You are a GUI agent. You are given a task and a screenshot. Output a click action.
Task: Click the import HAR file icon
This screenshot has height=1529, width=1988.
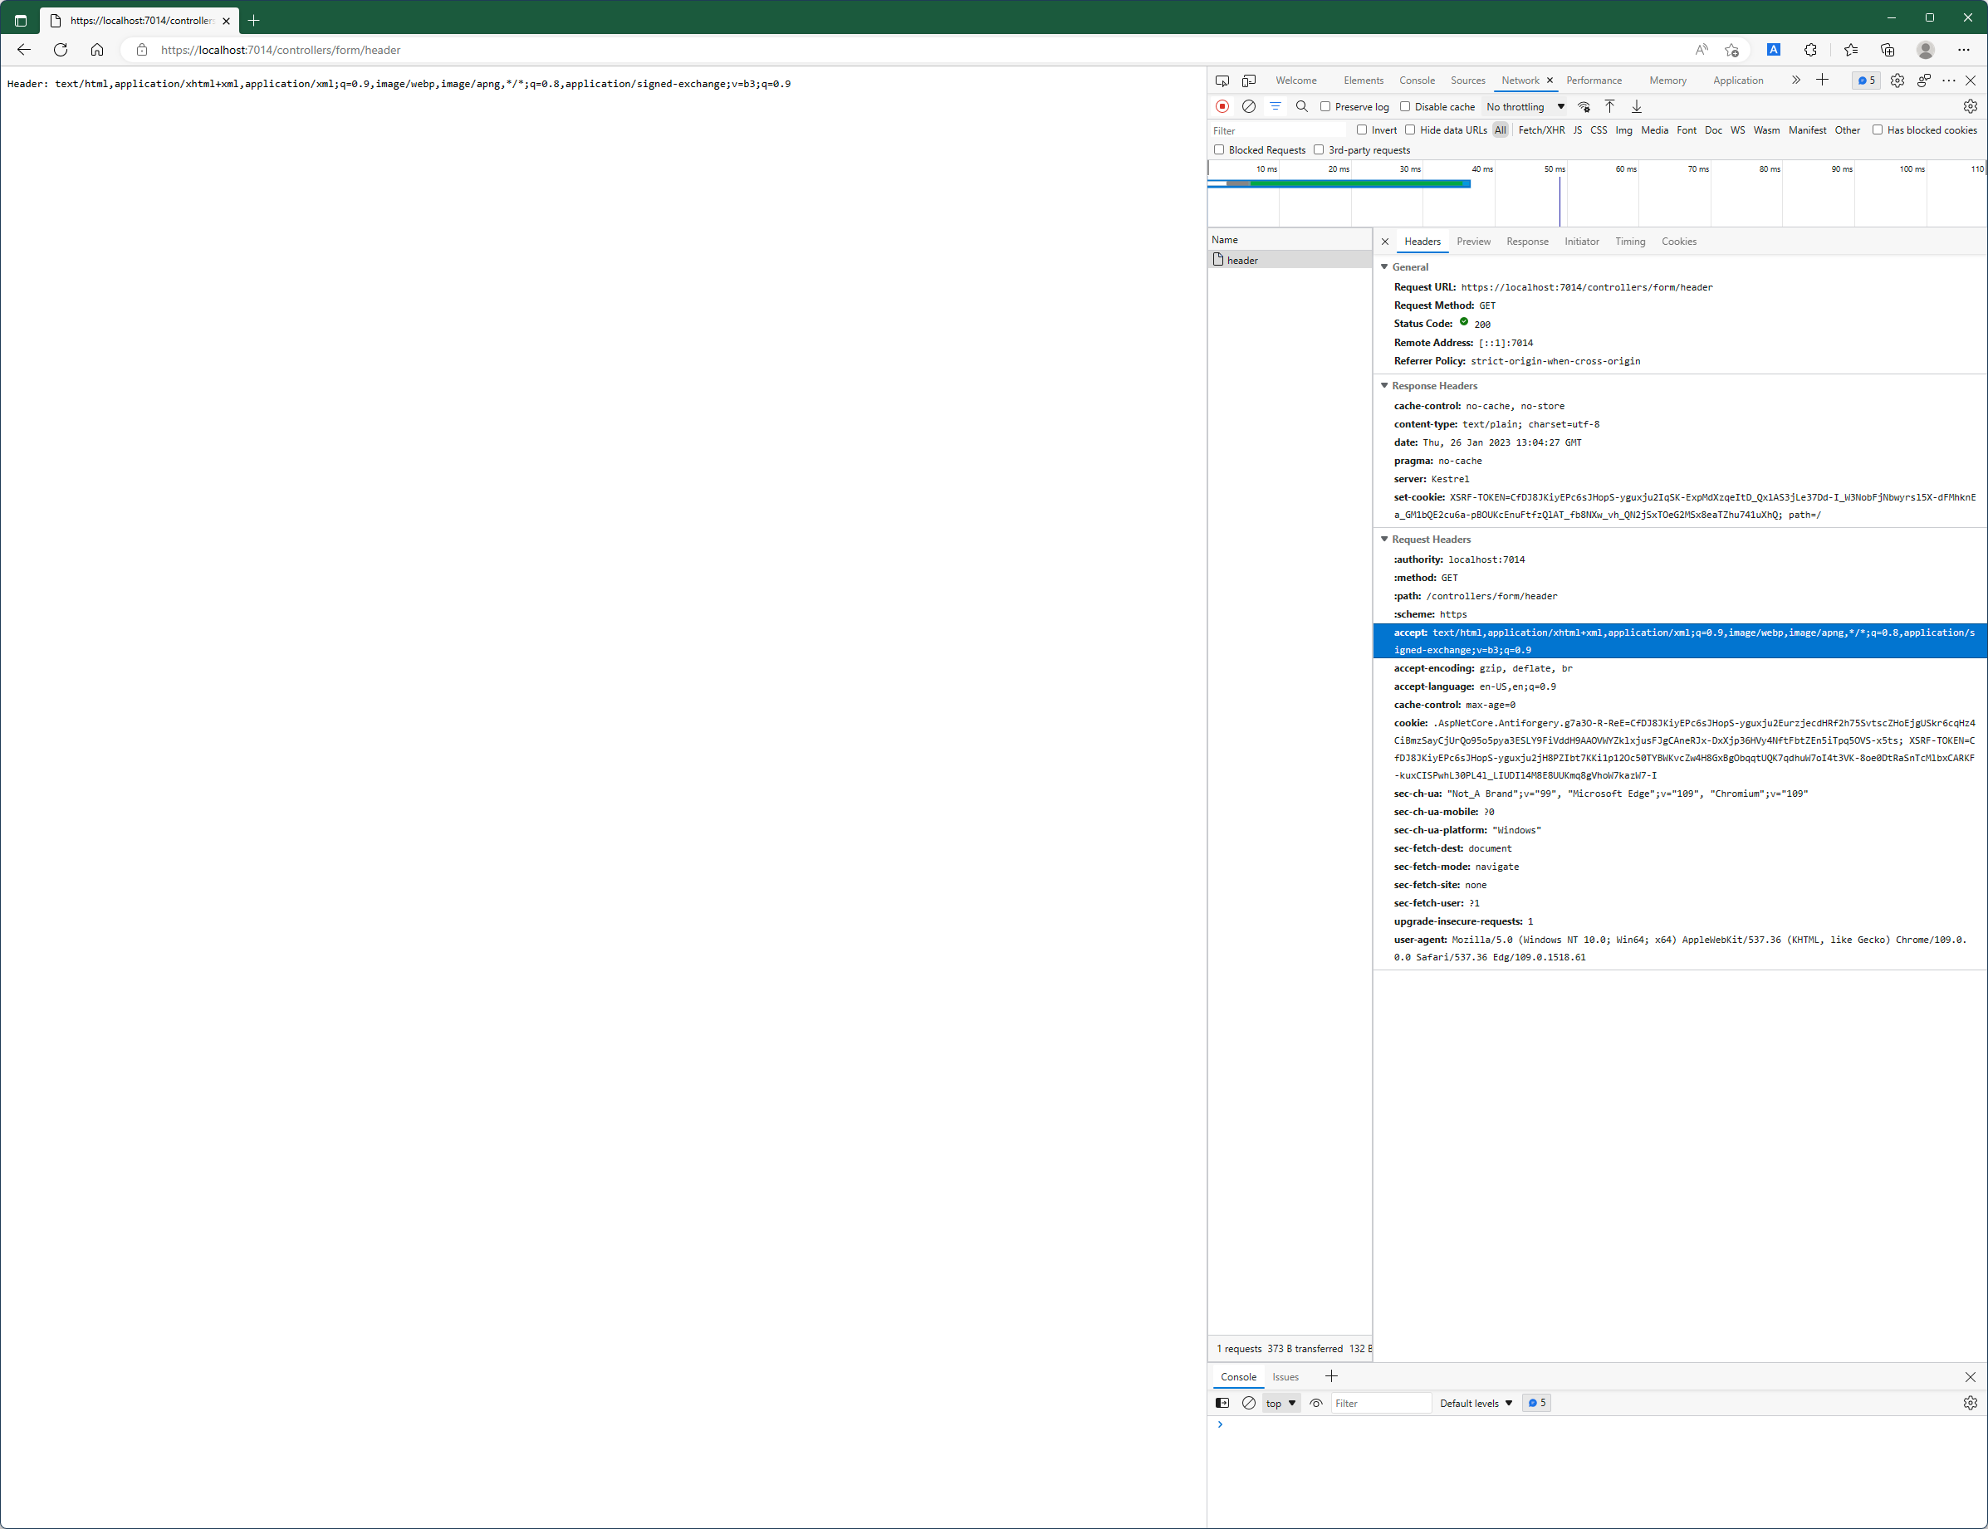[1609, 106]
